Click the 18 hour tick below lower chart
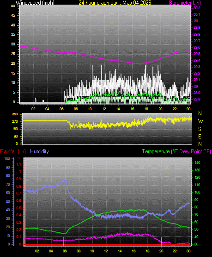The width and height of the screenshot is (212, 257). point(147,251)
